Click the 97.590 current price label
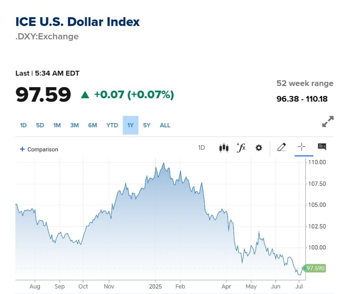Screen dimensions: 346x294 point(315,268)
